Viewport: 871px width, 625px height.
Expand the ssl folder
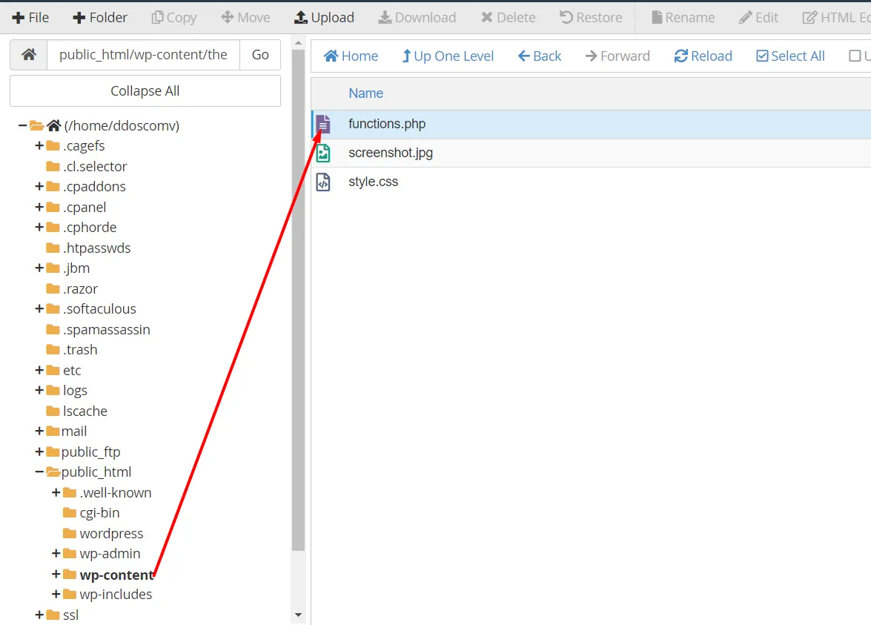click(39, 615)
